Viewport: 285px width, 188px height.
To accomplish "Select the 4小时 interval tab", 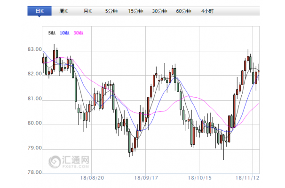I will click(x=207, y=11).
